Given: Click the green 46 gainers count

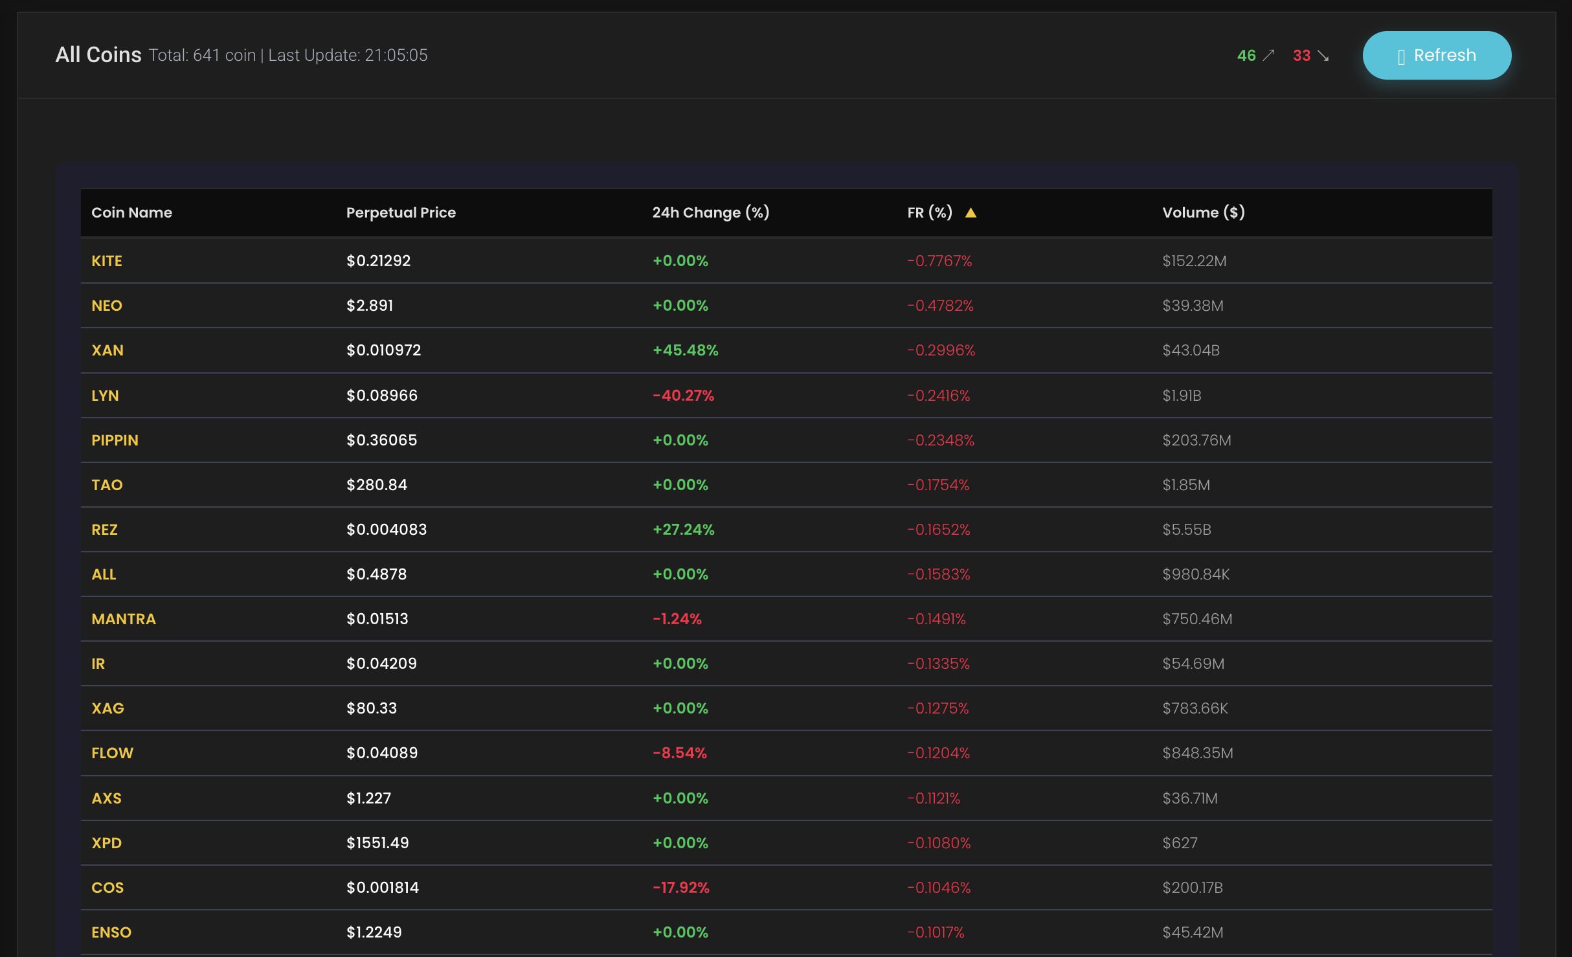Looking at the screenshot, I should pos(1246,56).
